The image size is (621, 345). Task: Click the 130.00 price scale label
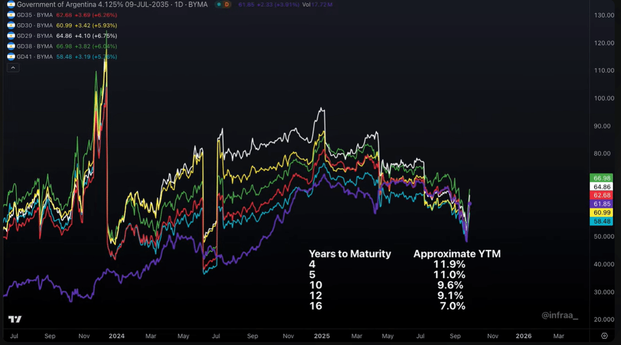click(x=603, y=15)
